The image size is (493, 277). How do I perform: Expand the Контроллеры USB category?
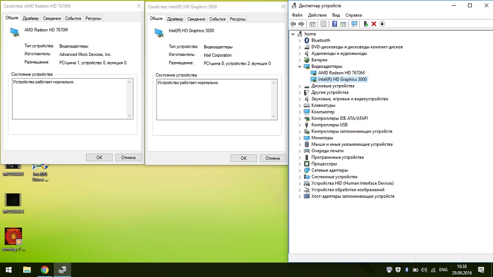[299, 125]
